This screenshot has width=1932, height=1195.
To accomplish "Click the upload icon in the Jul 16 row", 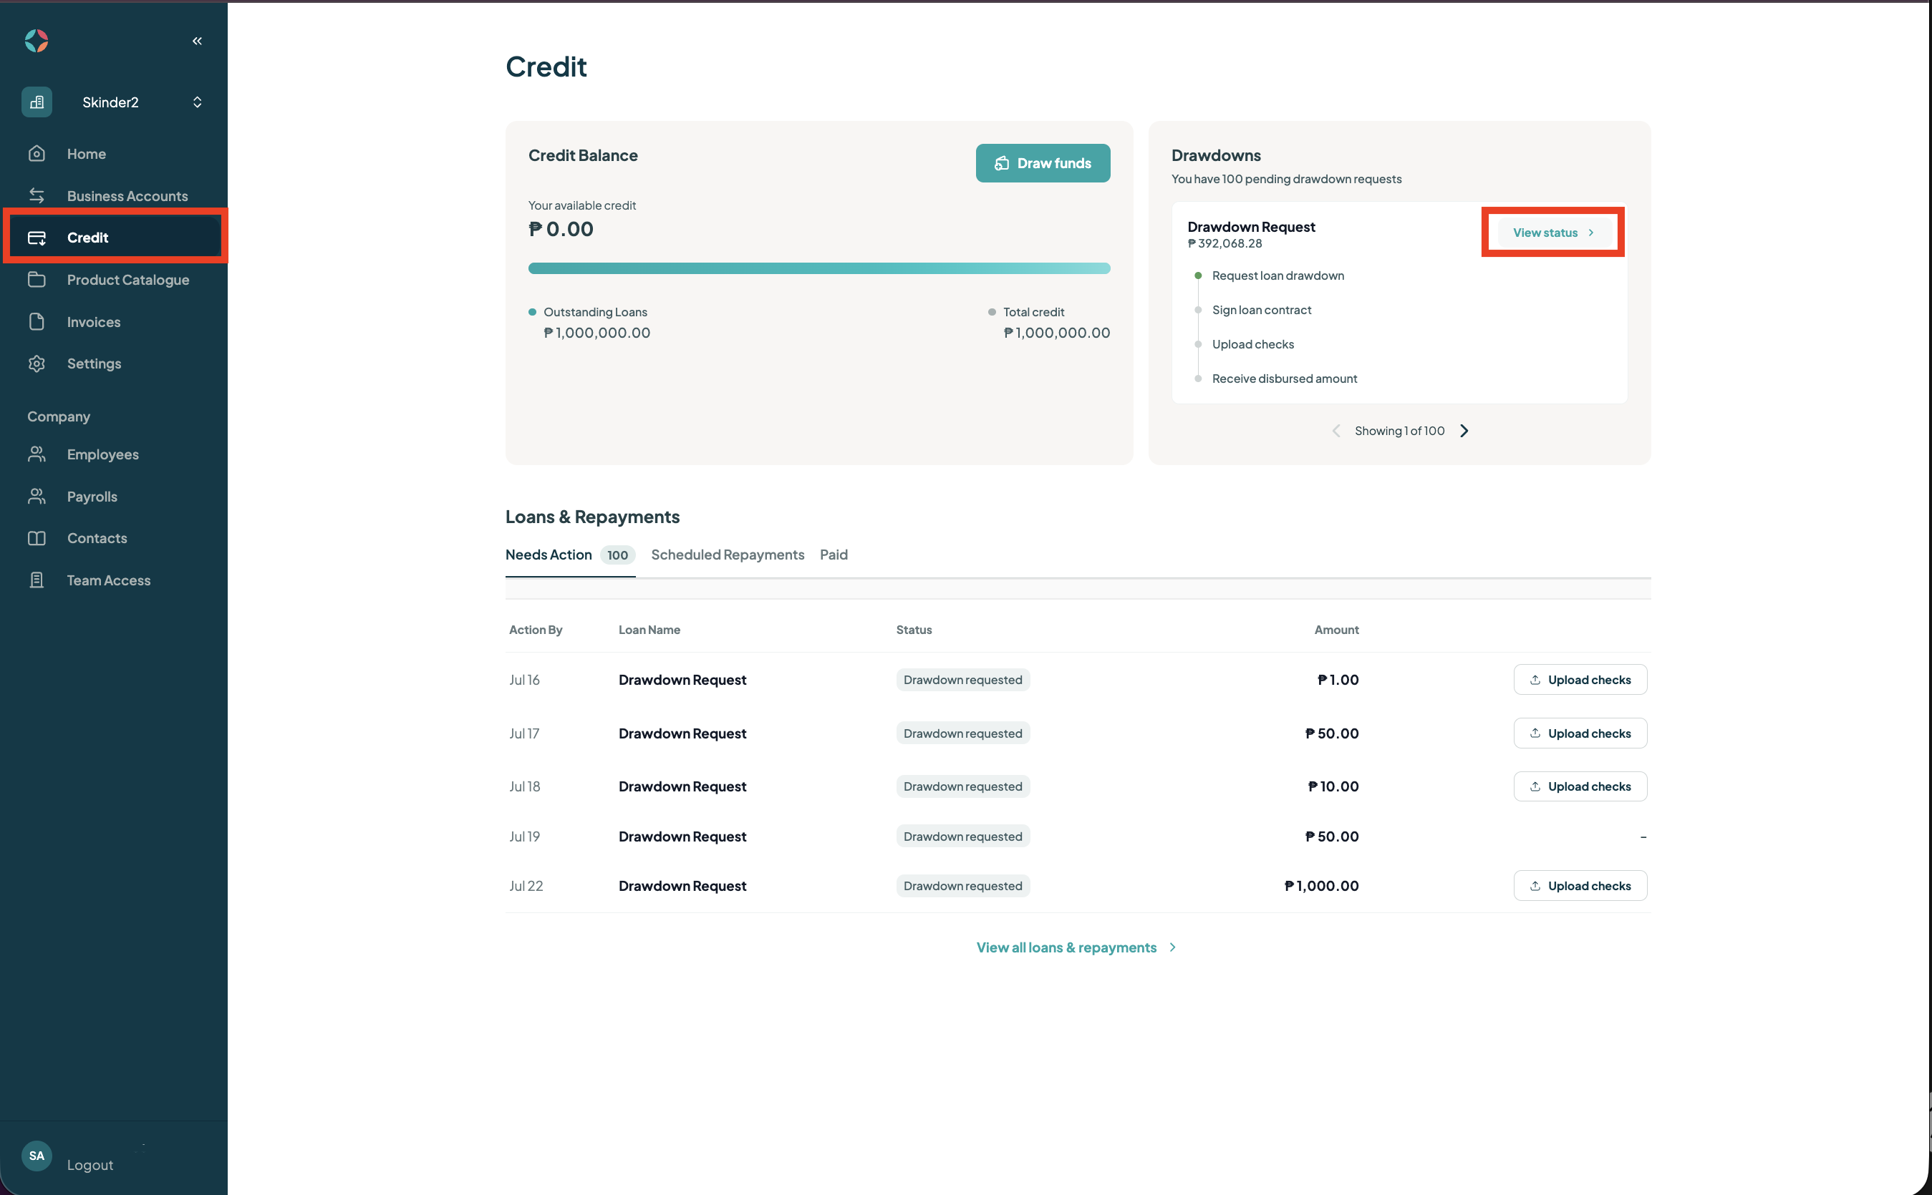I will point(1534,680).
